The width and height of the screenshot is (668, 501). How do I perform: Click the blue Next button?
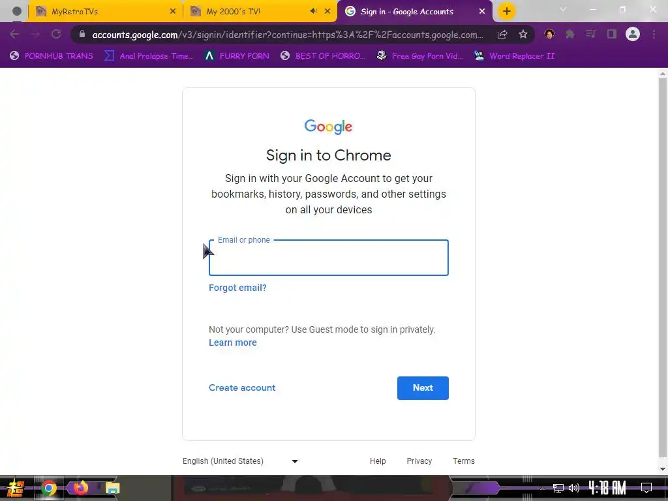click(x=423, y=387)
